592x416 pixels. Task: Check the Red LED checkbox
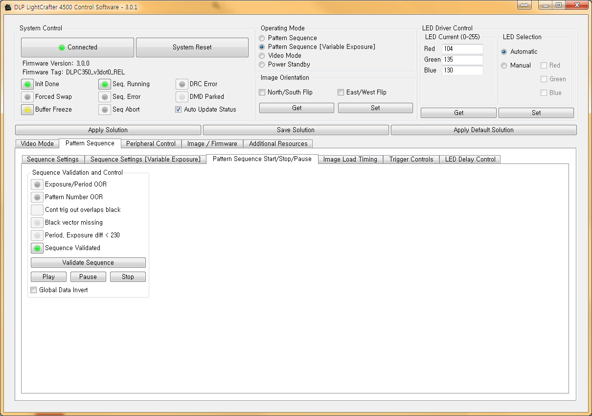coord(544,66)
